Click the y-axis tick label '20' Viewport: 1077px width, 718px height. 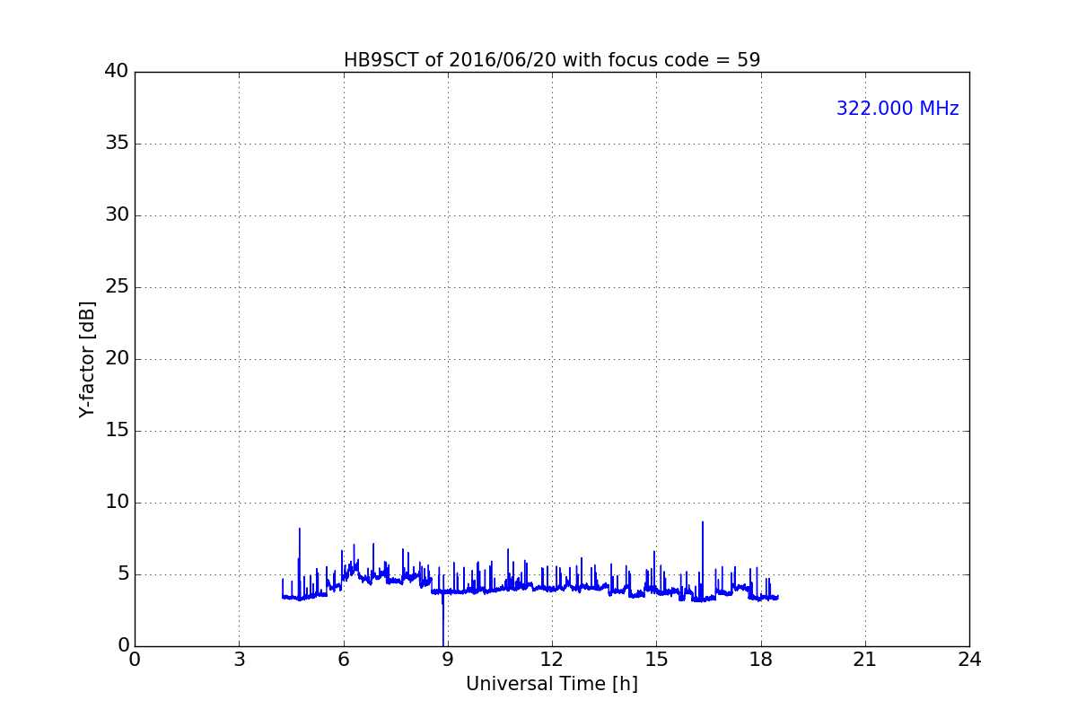tap(117, 359)
